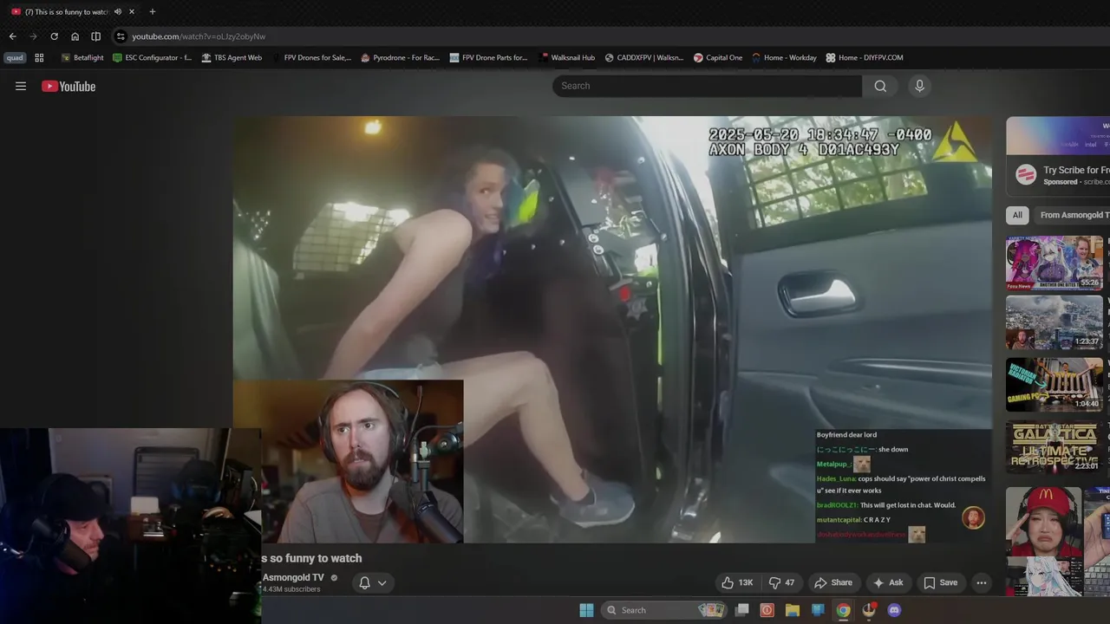
Task: Switch to Google Chrome on the taskbar
Action: (x=843, y=610)
